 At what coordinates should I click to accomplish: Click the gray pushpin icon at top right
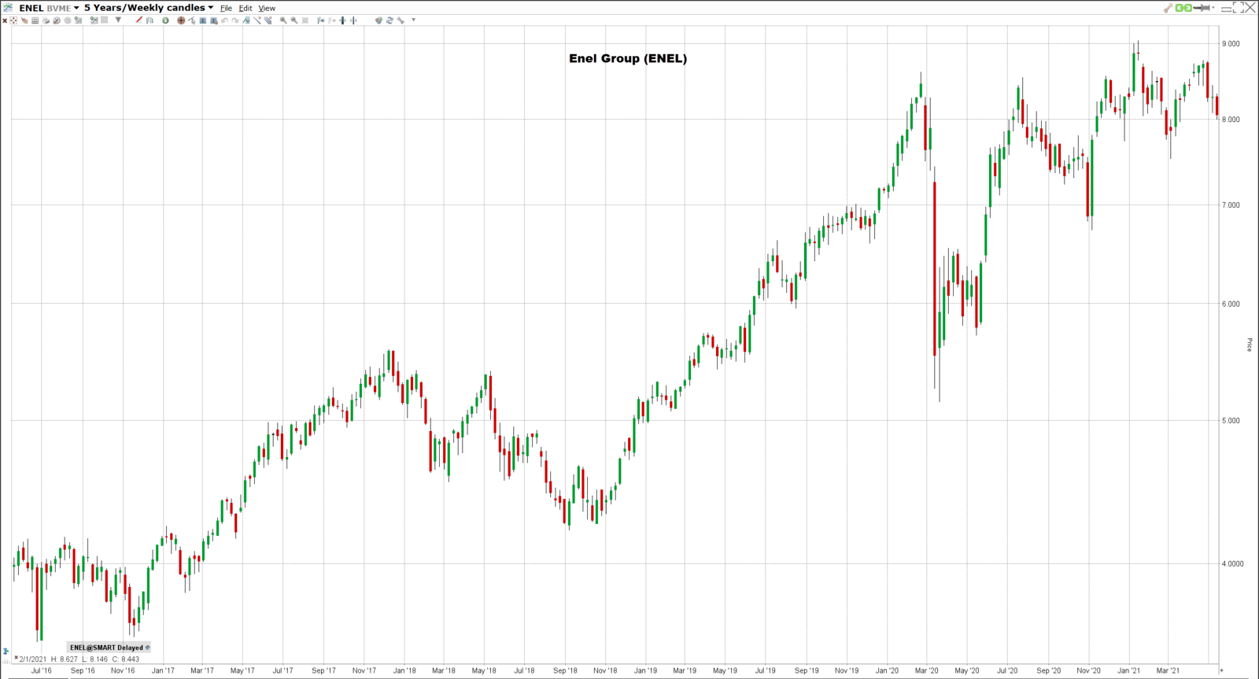(x=1202, y=8)
